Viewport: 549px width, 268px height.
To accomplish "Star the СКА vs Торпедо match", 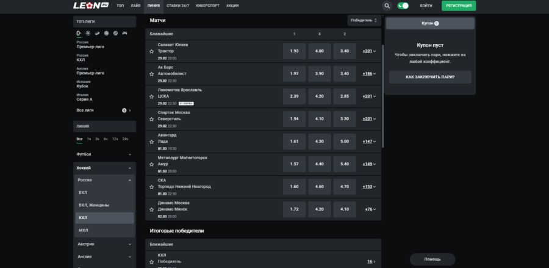I will (x=151, y=187).
